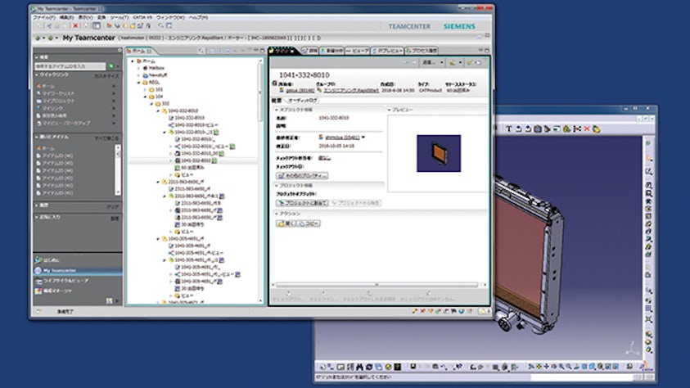690x388 pixels.
Task: Open the CATIA V5 menu
Action: 142,17
